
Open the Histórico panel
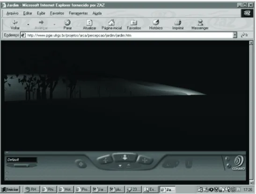[156, 24]
